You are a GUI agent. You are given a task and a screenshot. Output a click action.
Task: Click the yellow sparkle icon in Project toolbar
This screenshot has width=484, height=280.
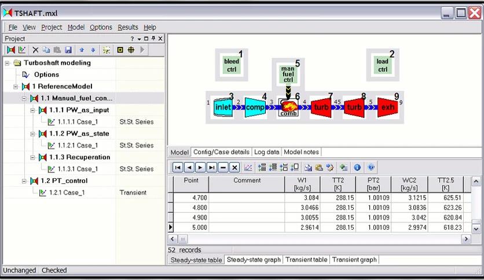[x=106, y=50]
